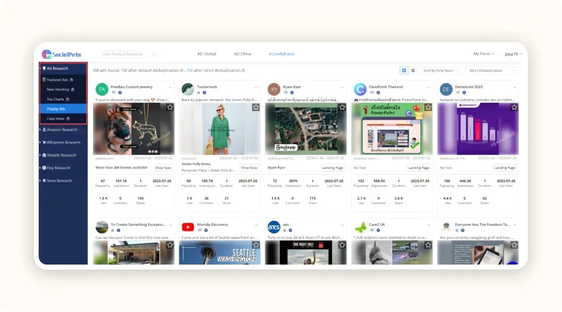Open the Sort By First Seen dropdown
This screenshot has width=562, height=312.
point(441,71)
